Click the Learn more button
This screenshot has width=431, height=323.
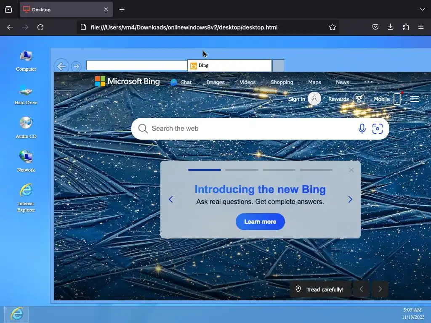point(260,222)
